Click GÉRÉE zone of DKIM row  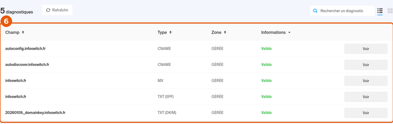(218, 112)
